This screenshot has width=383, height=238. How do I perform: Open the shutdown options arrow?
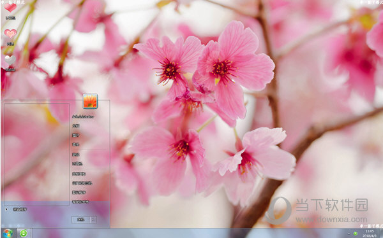[x=93, y=220]
